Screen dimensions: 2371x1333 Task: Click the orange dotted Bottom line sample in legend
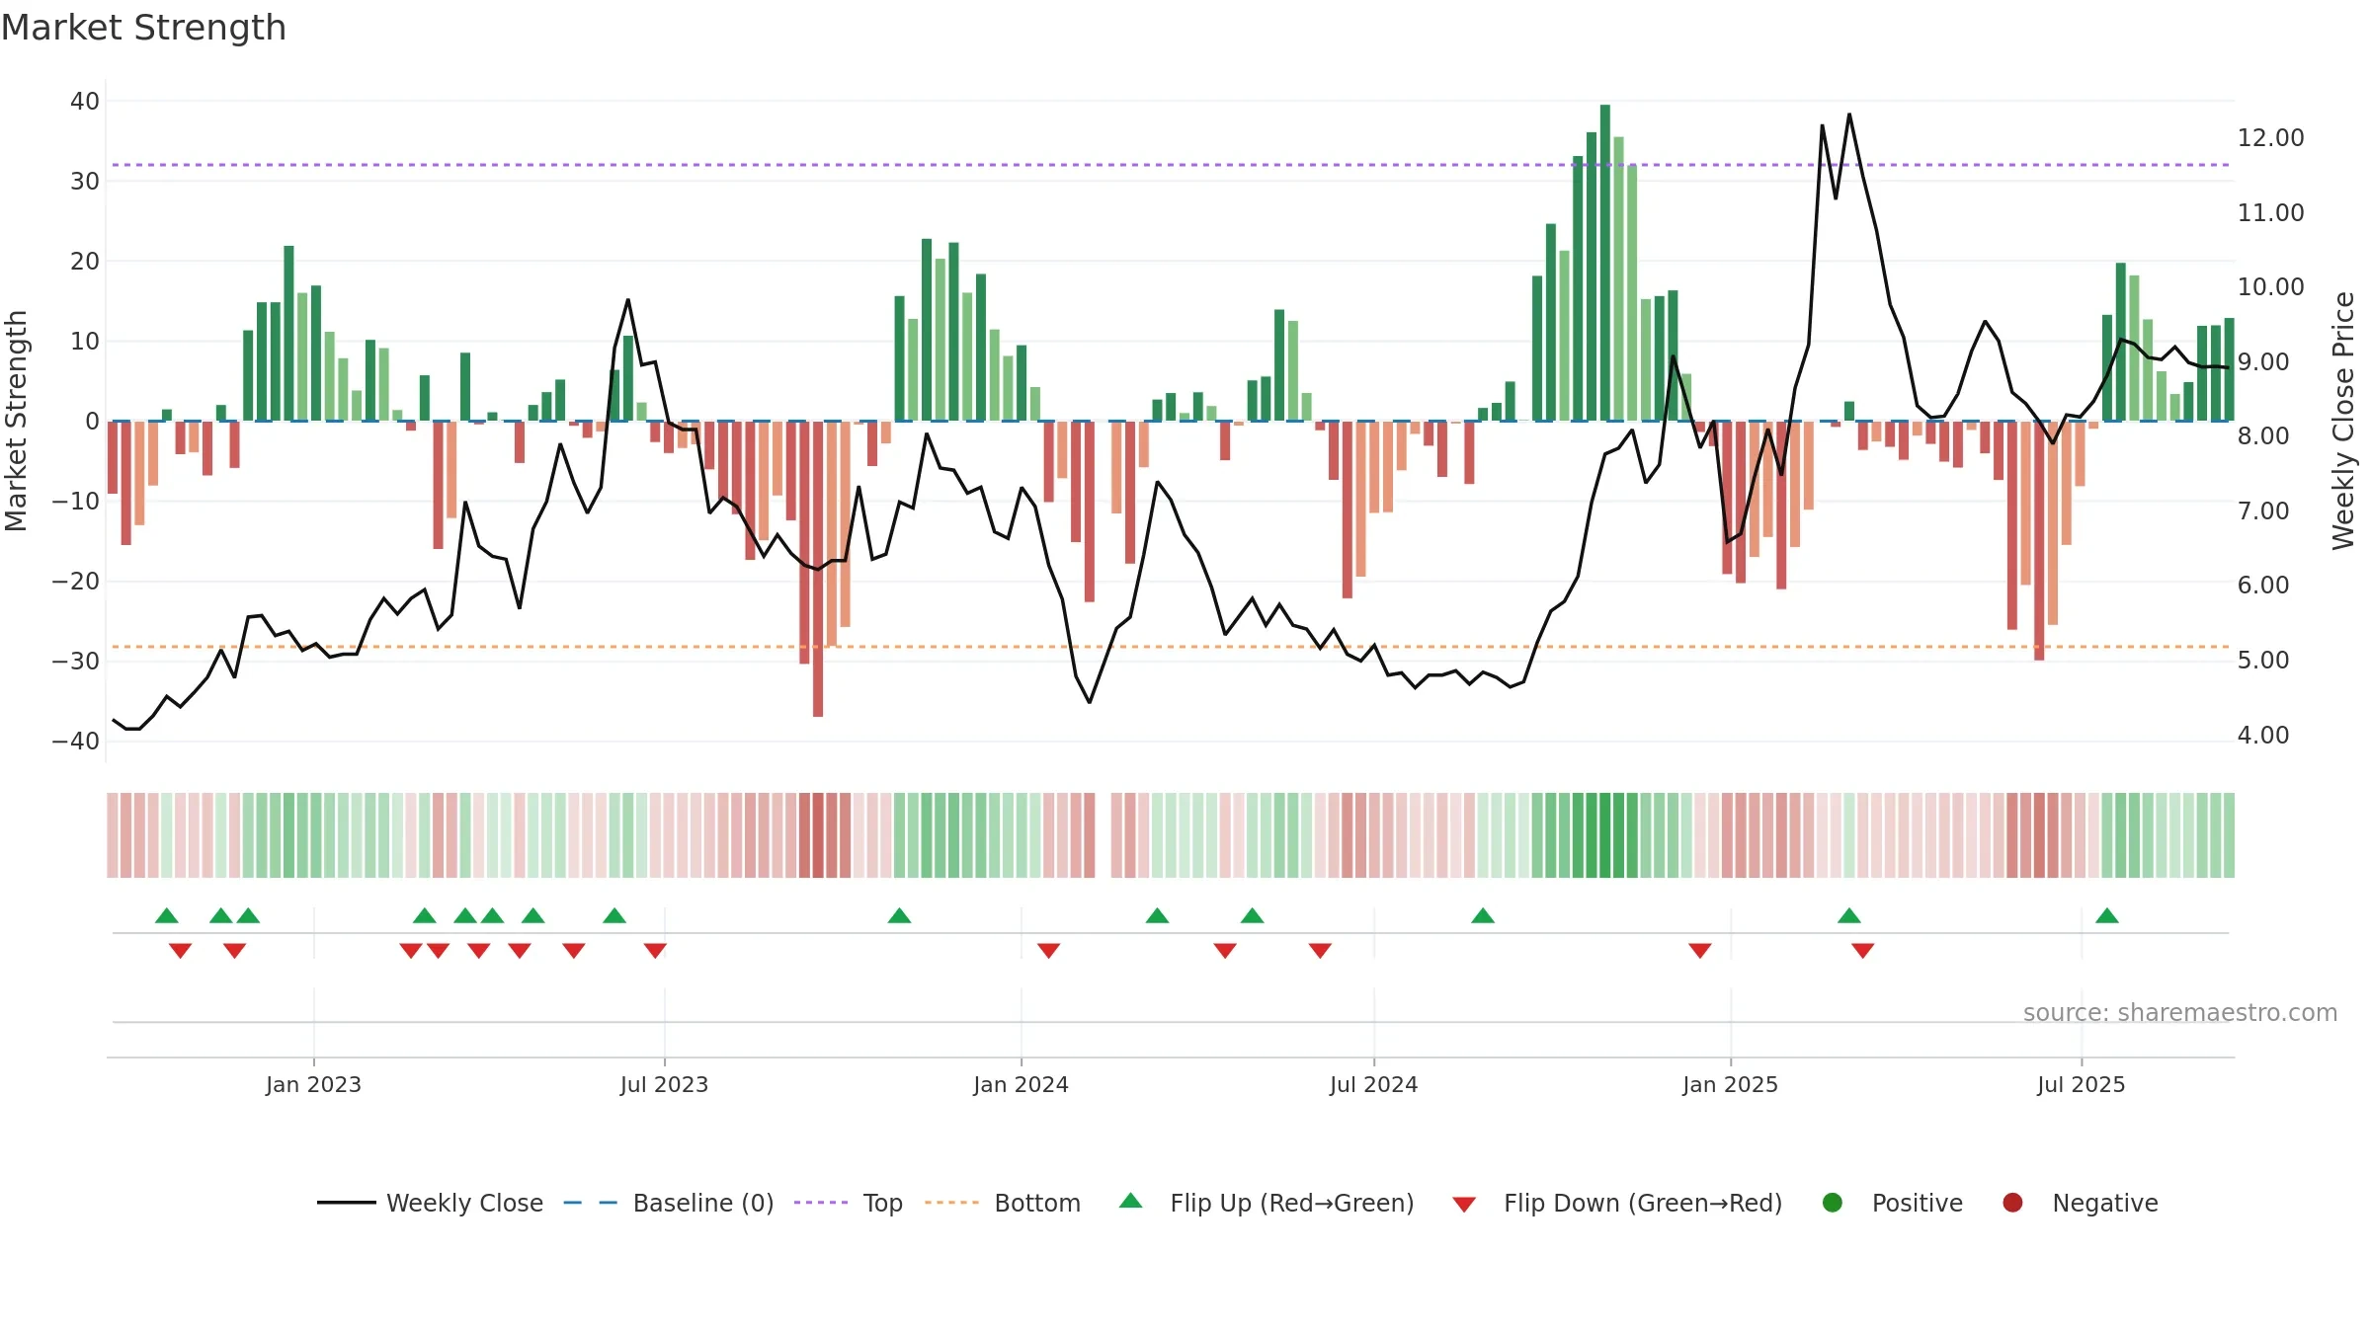coord(952,1203)
